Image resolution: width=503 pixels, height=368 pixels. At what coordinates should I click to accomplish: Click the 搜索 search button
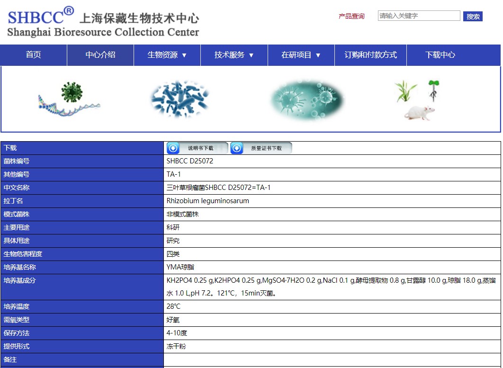tap(473, 17)
